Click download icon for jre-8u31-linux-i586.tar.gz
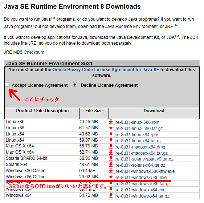Screen dimensions: 204x203 coord(111,128)
